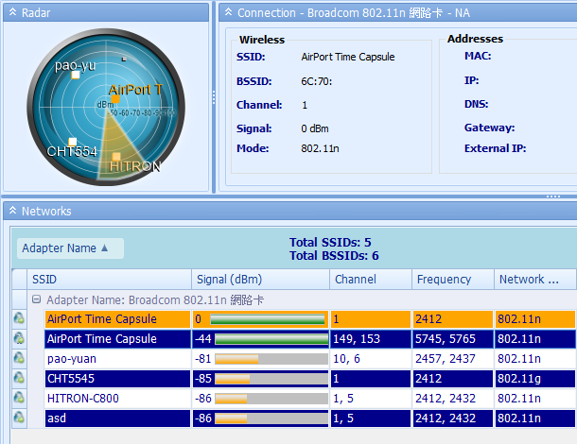Click the Total SSIDs: 5 summary
The width and height of the screenshot is (577, 444).
point(330,242)
